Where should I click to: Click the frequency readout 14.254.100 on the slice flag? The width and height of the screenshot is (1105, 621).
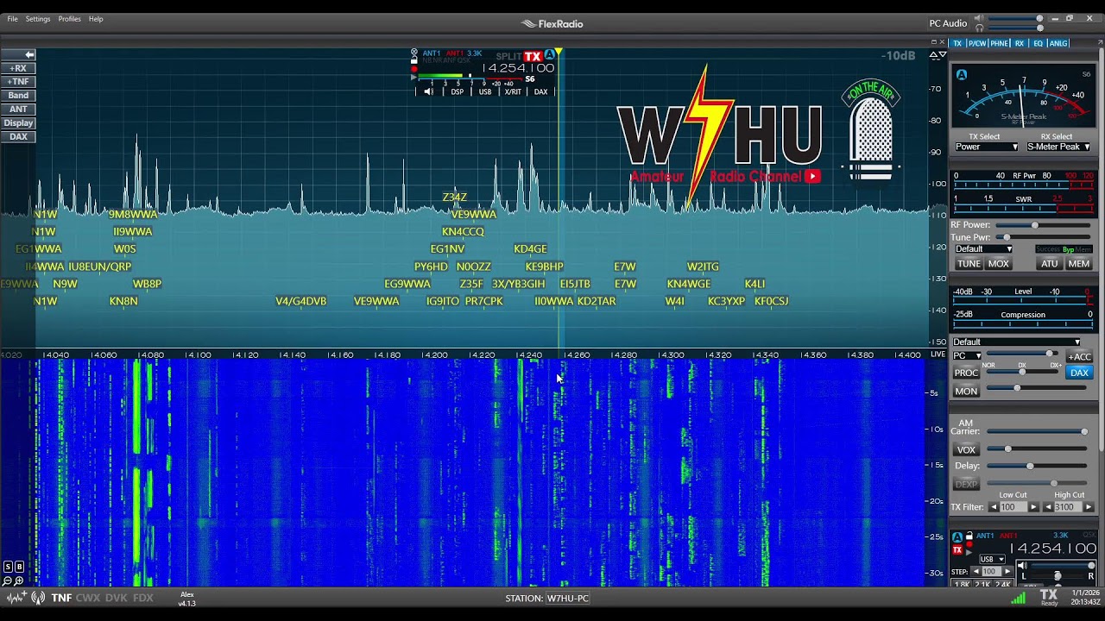click(518, 68)
